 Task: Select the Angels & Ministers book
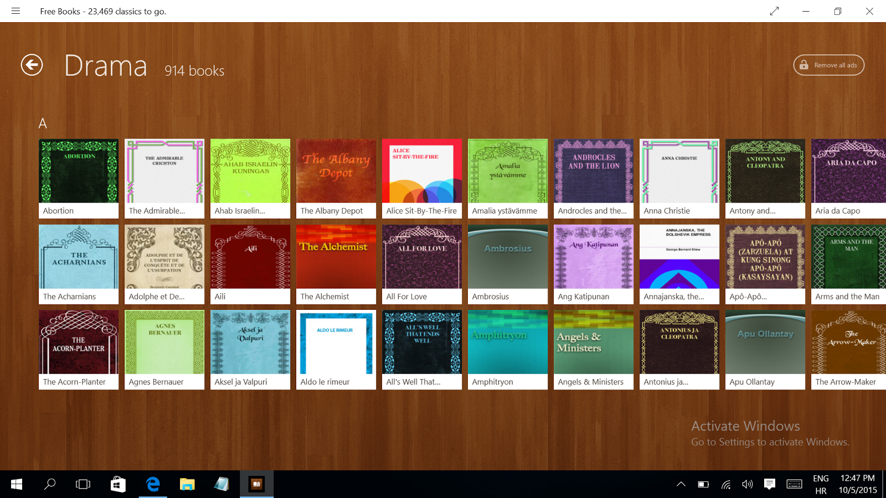[594, 349]
